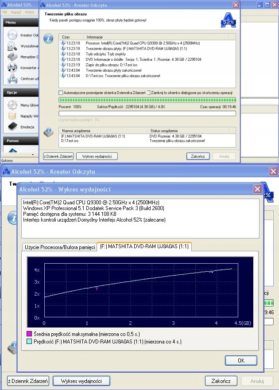Click 'Windows XP Professional 5.1' system info line
The image size is (279, 390).
tap(93, 208)
